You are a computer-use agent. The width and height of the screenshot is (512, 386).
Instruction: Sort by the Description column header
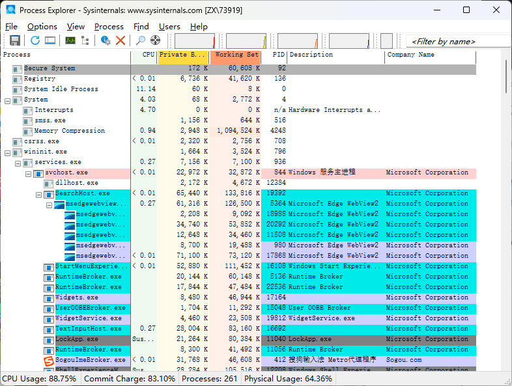(336, 57)
